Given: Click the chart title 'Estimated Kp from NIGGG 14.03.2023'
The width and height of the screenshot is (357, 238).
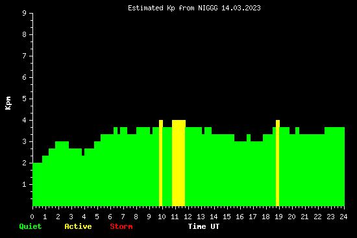Looking at the screenshot, I should tap(194, 8).
